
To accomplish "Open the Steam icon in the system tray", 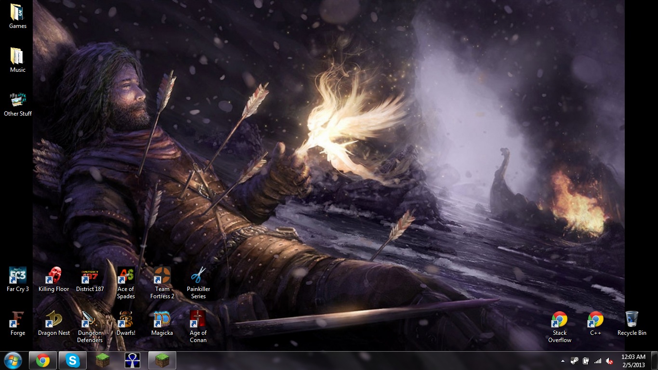I will (575, 360).
